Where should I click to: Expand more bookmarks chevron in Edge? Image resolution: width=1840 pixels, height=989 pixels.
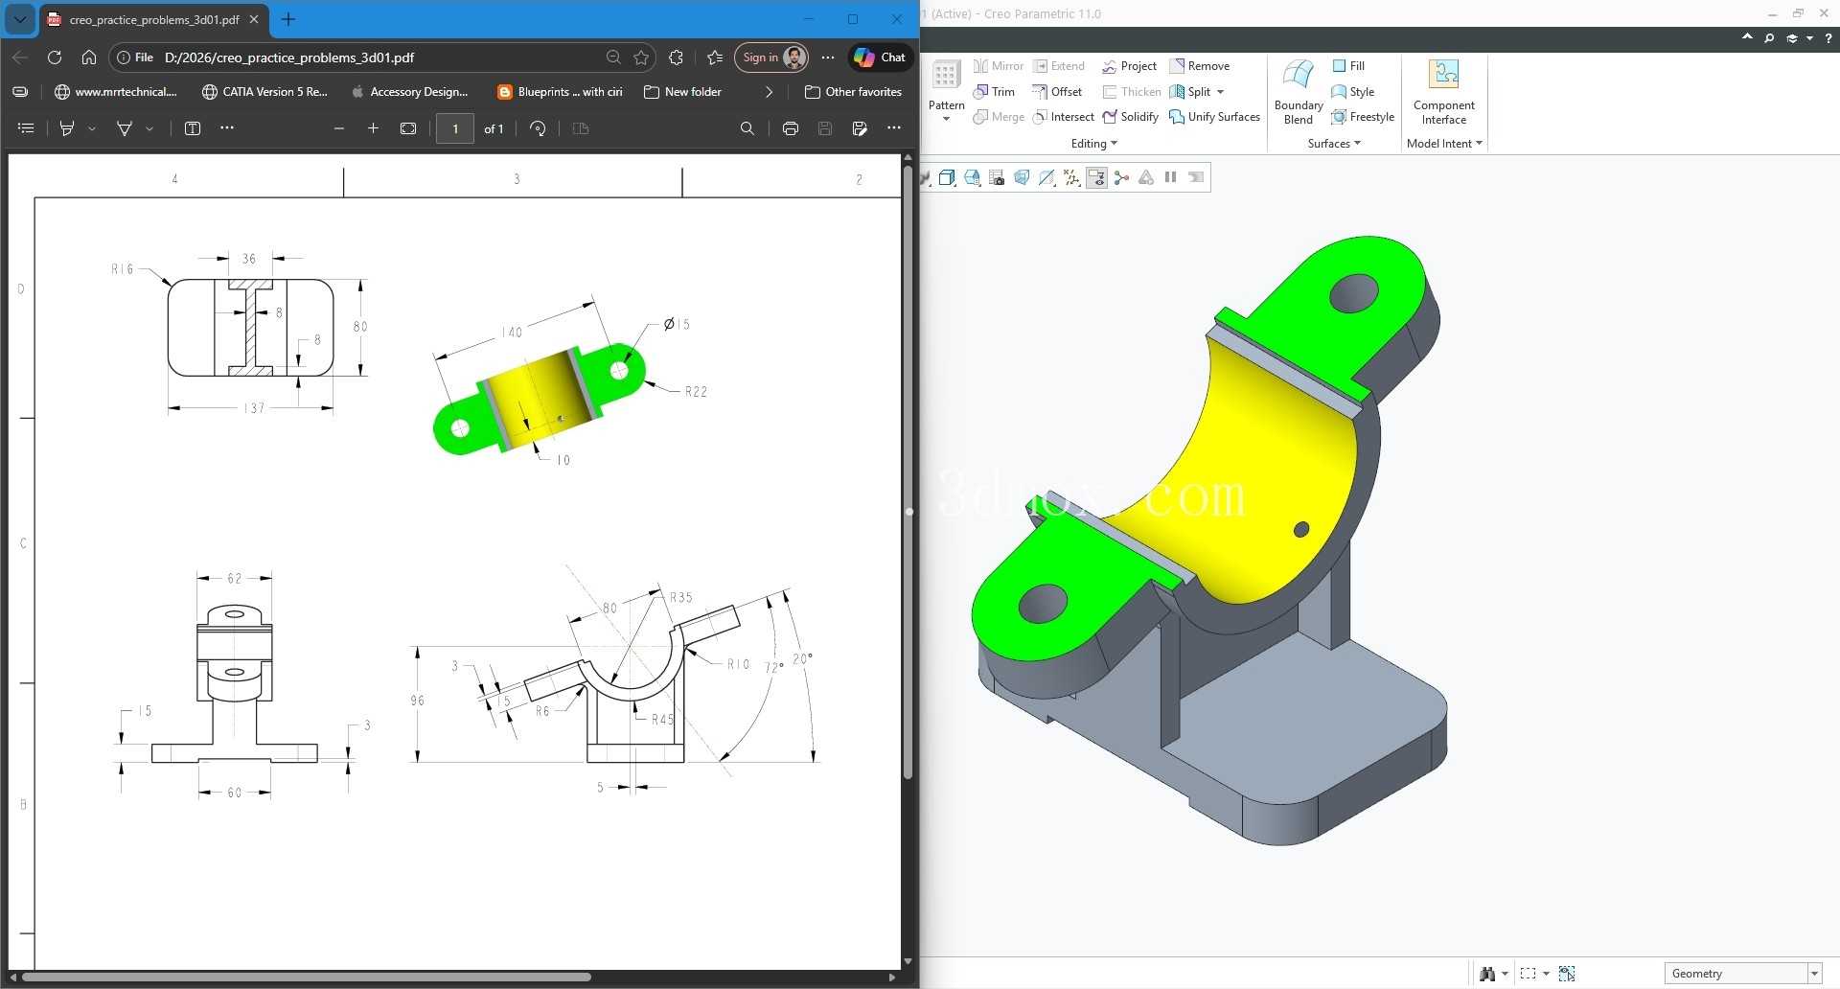coord(769,92)
